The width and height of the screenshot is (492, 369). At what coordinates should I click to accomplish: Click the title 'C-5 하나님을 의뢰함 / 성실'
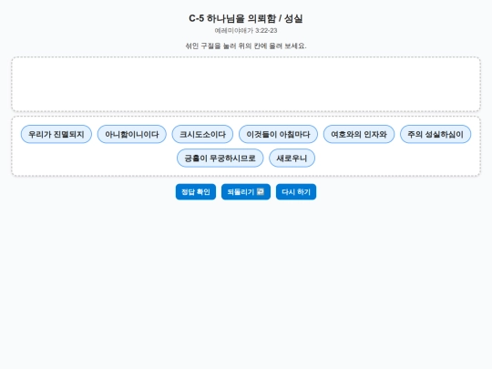(x=246, y=18)
